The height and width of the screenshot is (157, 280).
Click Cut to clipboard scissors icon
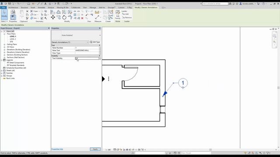coord(27,11)
